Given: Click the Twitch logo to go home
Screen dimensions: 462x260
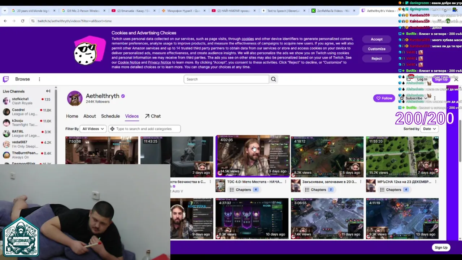Looking at the screenshot, I should click(x=6, y=79).
